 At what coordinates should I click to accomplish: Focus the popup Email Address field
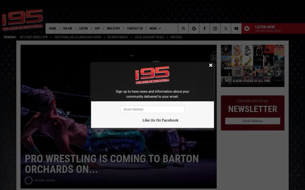pos(152,109)
